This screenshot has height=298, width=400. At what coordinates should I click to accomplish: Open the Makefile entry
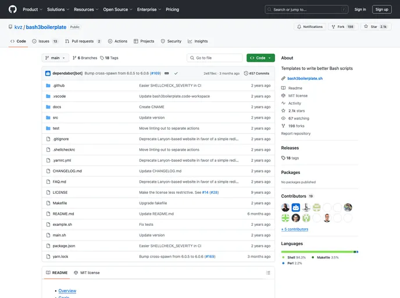click(60, 203)
